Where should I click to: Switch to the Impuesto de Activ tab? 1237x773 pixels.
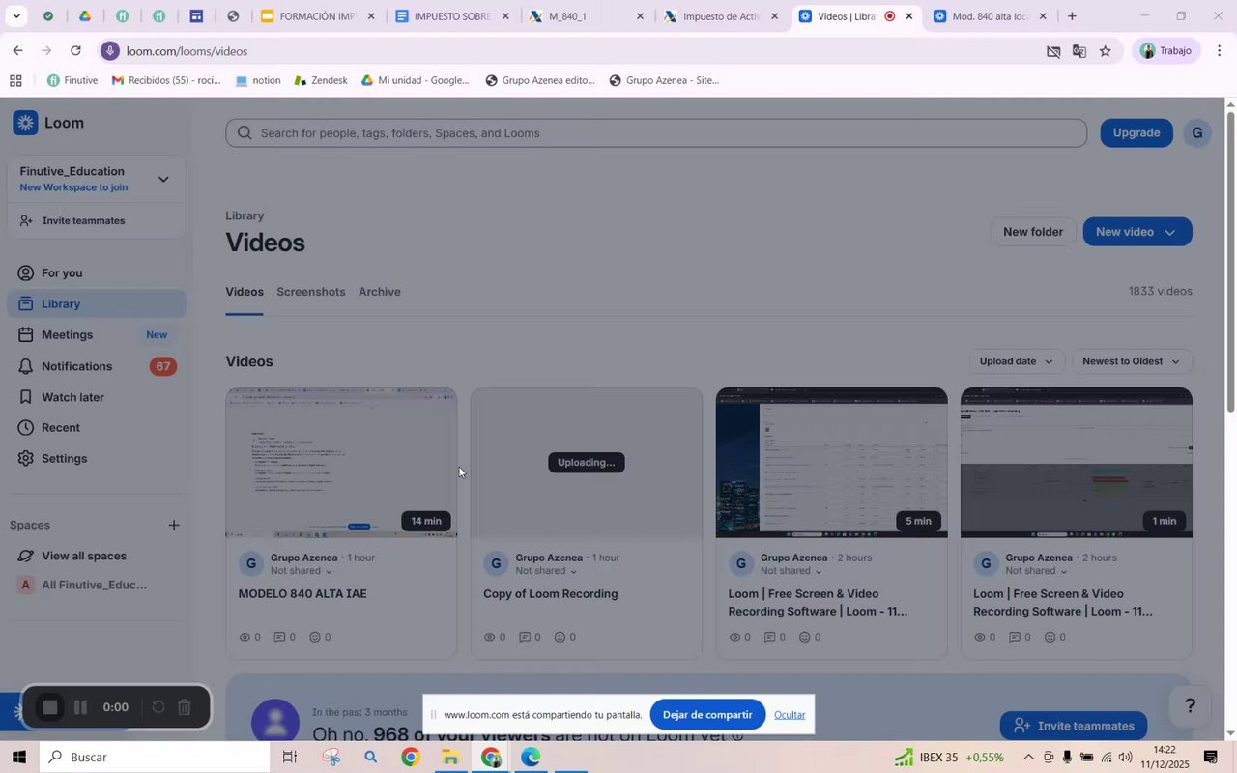pyautogui.click(x=721, y=16)
